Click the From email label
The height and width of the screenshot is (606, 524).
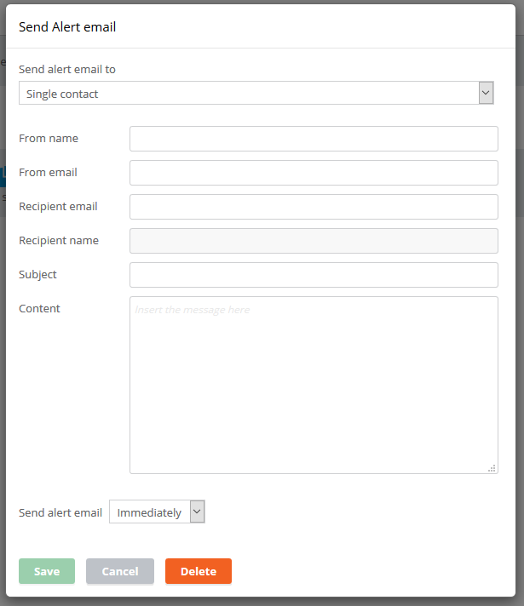click(x=48, y=173)
